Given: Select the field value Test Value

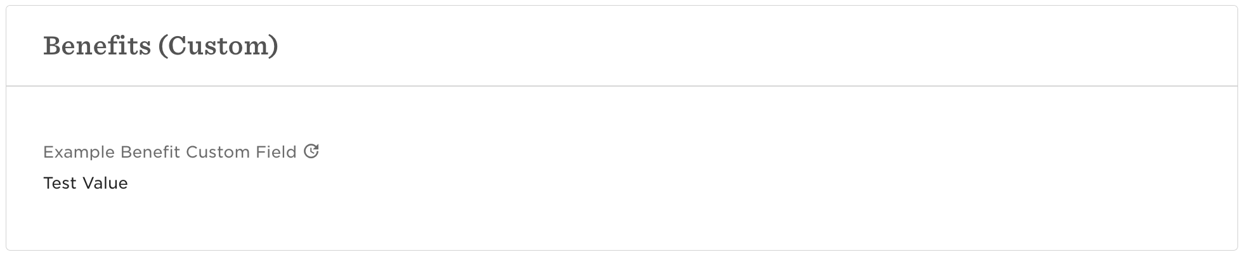Looking at the screenshot, I should pos(86,183).
